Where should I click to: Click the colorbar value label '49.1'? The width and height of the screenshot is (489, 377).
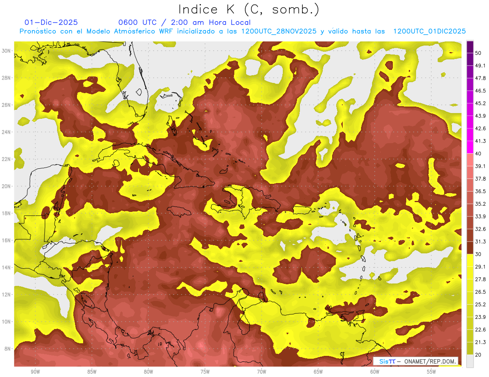click(x=480, y=65)
